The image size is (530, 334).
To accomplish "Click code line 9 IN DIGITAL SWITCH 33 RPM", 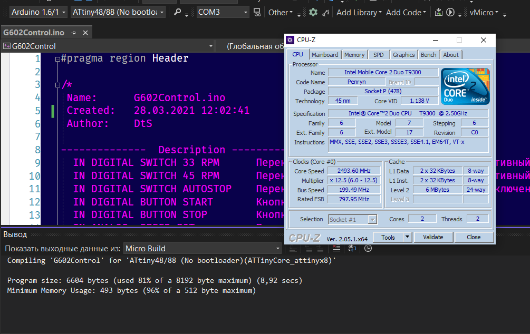I will coord(147,163).
